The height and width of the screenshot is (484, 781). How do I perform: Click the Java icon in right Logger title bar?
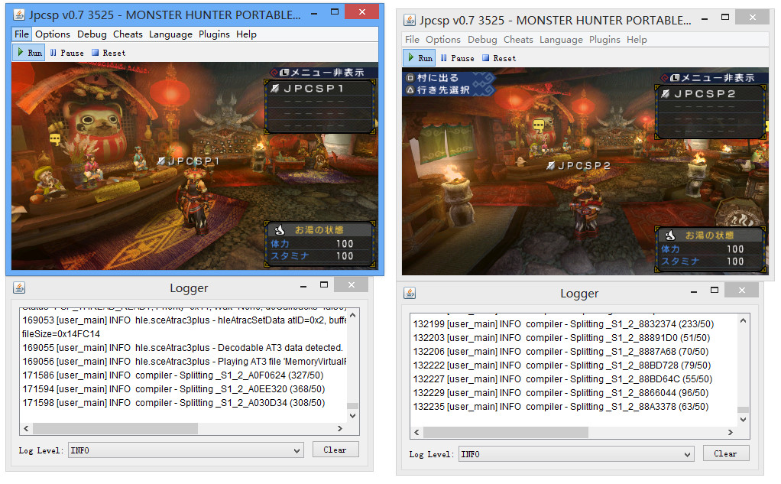(410, 294)
